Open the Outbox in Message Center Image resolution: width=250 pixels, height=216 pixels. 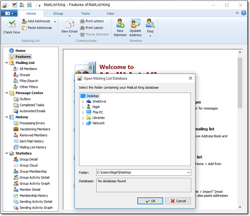coord(25,99)
